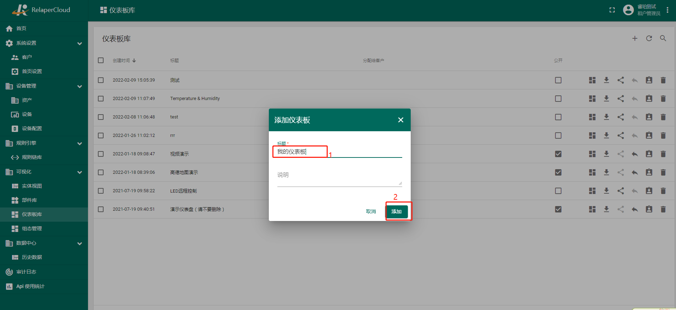Click the 演示仪表盘（请不要删除） title
676x310 pixels.
pos(197,210)
